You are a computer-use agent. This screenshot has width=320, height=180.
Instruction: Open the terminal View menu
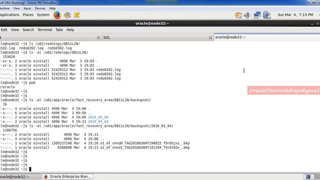[14, 30]
